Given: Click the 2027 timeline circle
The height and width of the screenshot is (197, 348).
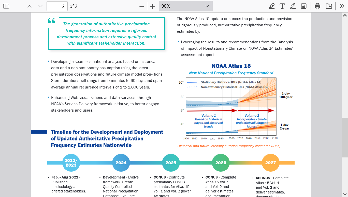Looking at the screenshot, I should [x=271, y=163].
